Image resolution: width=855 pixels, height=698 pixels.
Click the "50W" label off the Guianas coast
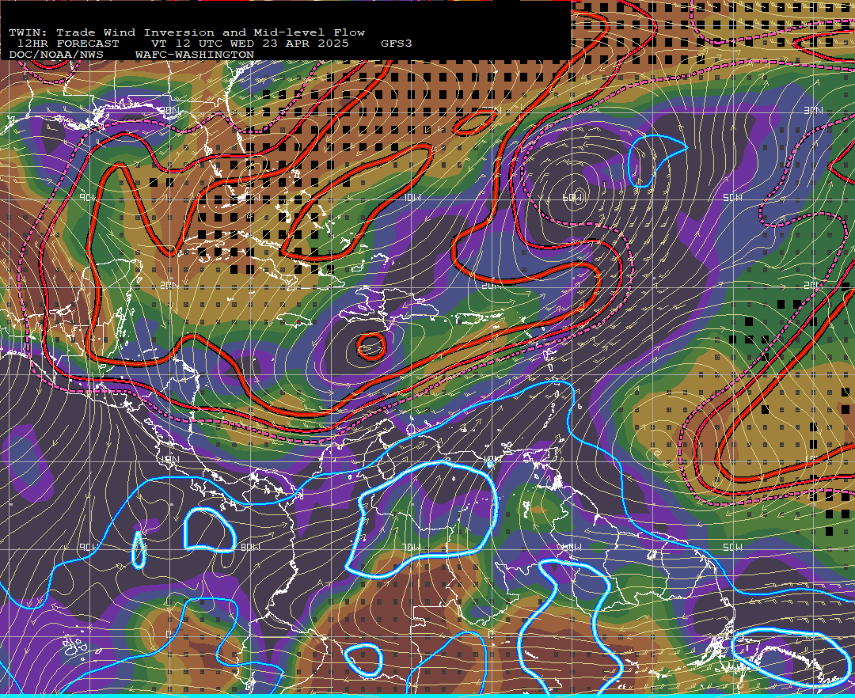732,547
